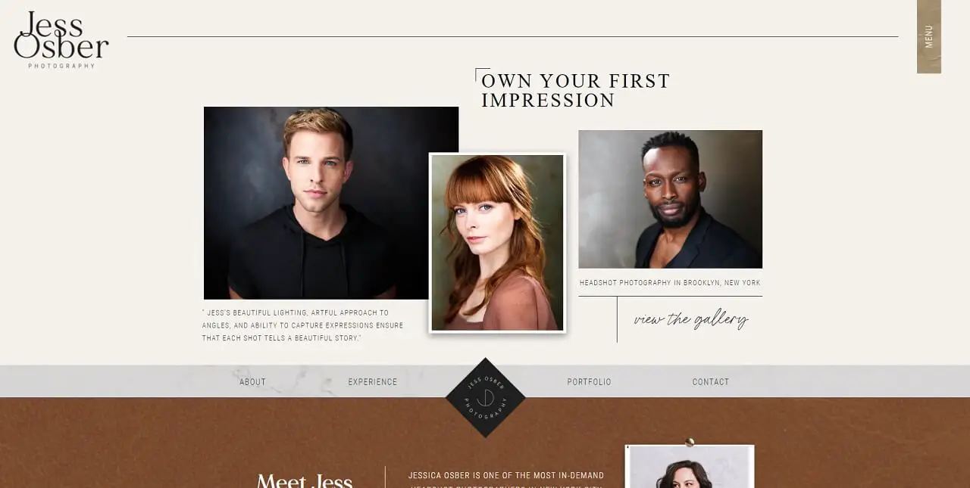970x488 pixels.
Task: Click 'Jessica Osber is one of the most in-demand' text
Action: (506, 476)
